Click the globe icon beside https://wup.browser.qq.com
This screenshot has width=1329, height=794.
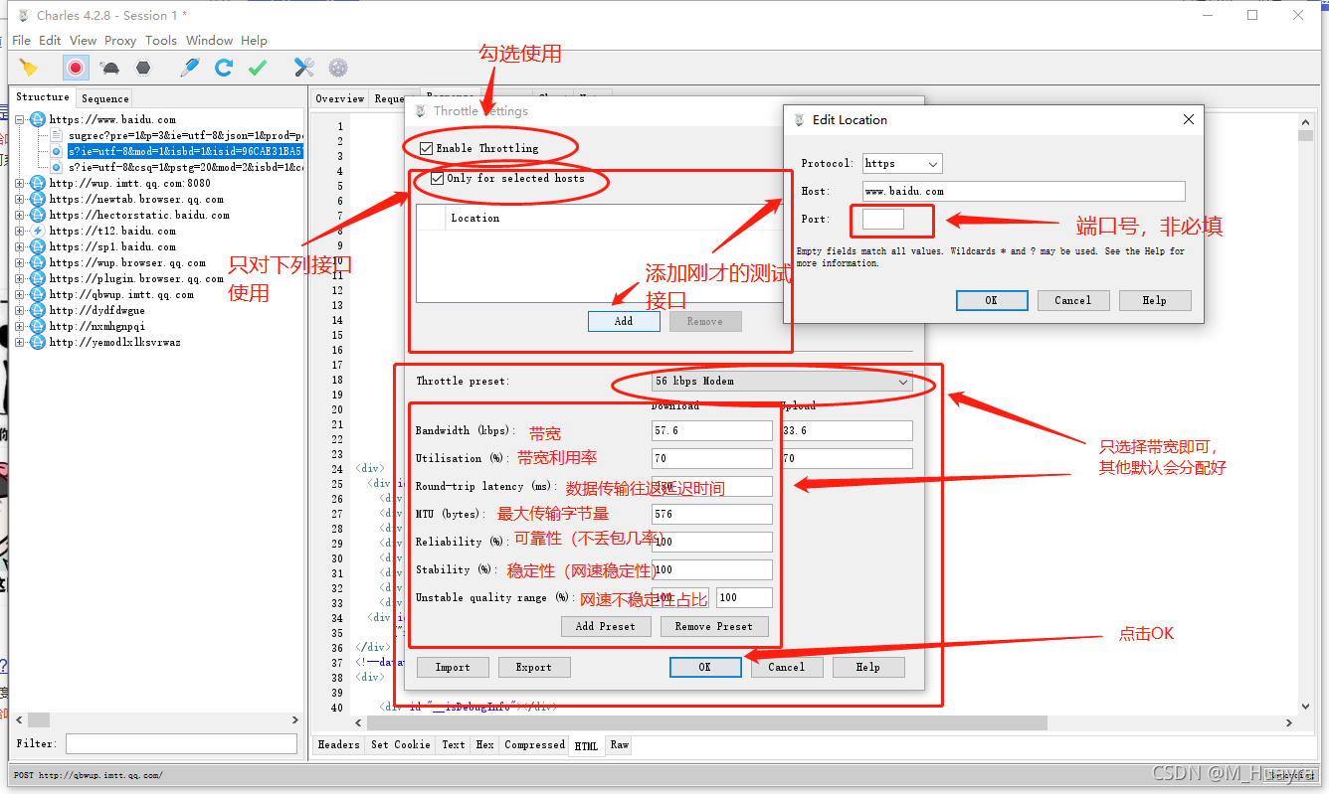tap(38, 262)
